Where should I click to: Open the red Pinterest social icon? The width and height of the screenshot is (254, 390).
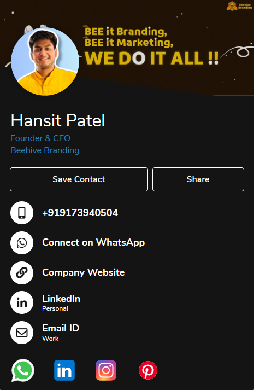click(x=148, y=370)
